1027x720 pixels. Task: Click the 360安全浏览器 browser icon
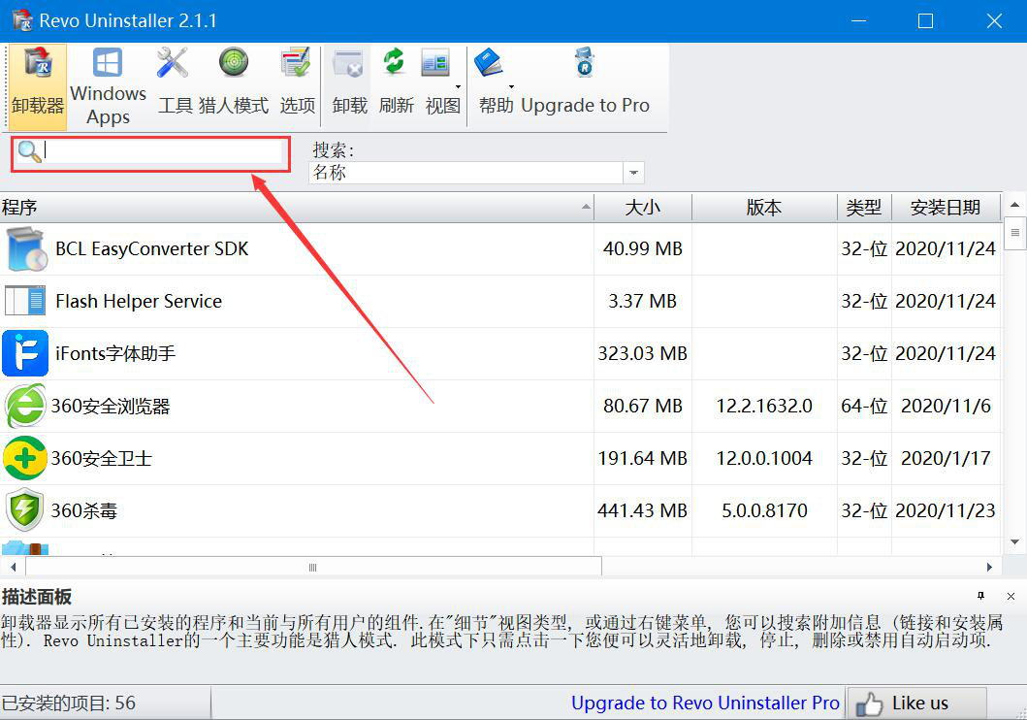click(x=25, y=407)
